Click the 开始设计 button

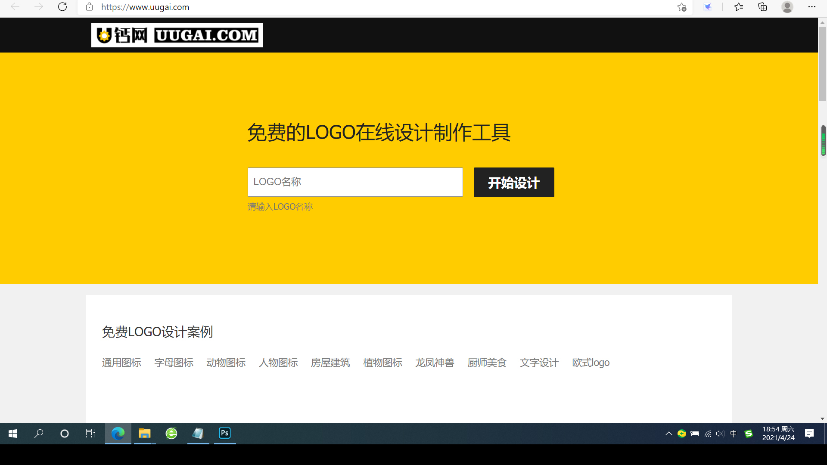pyautogui.click(x=513, y=183)
